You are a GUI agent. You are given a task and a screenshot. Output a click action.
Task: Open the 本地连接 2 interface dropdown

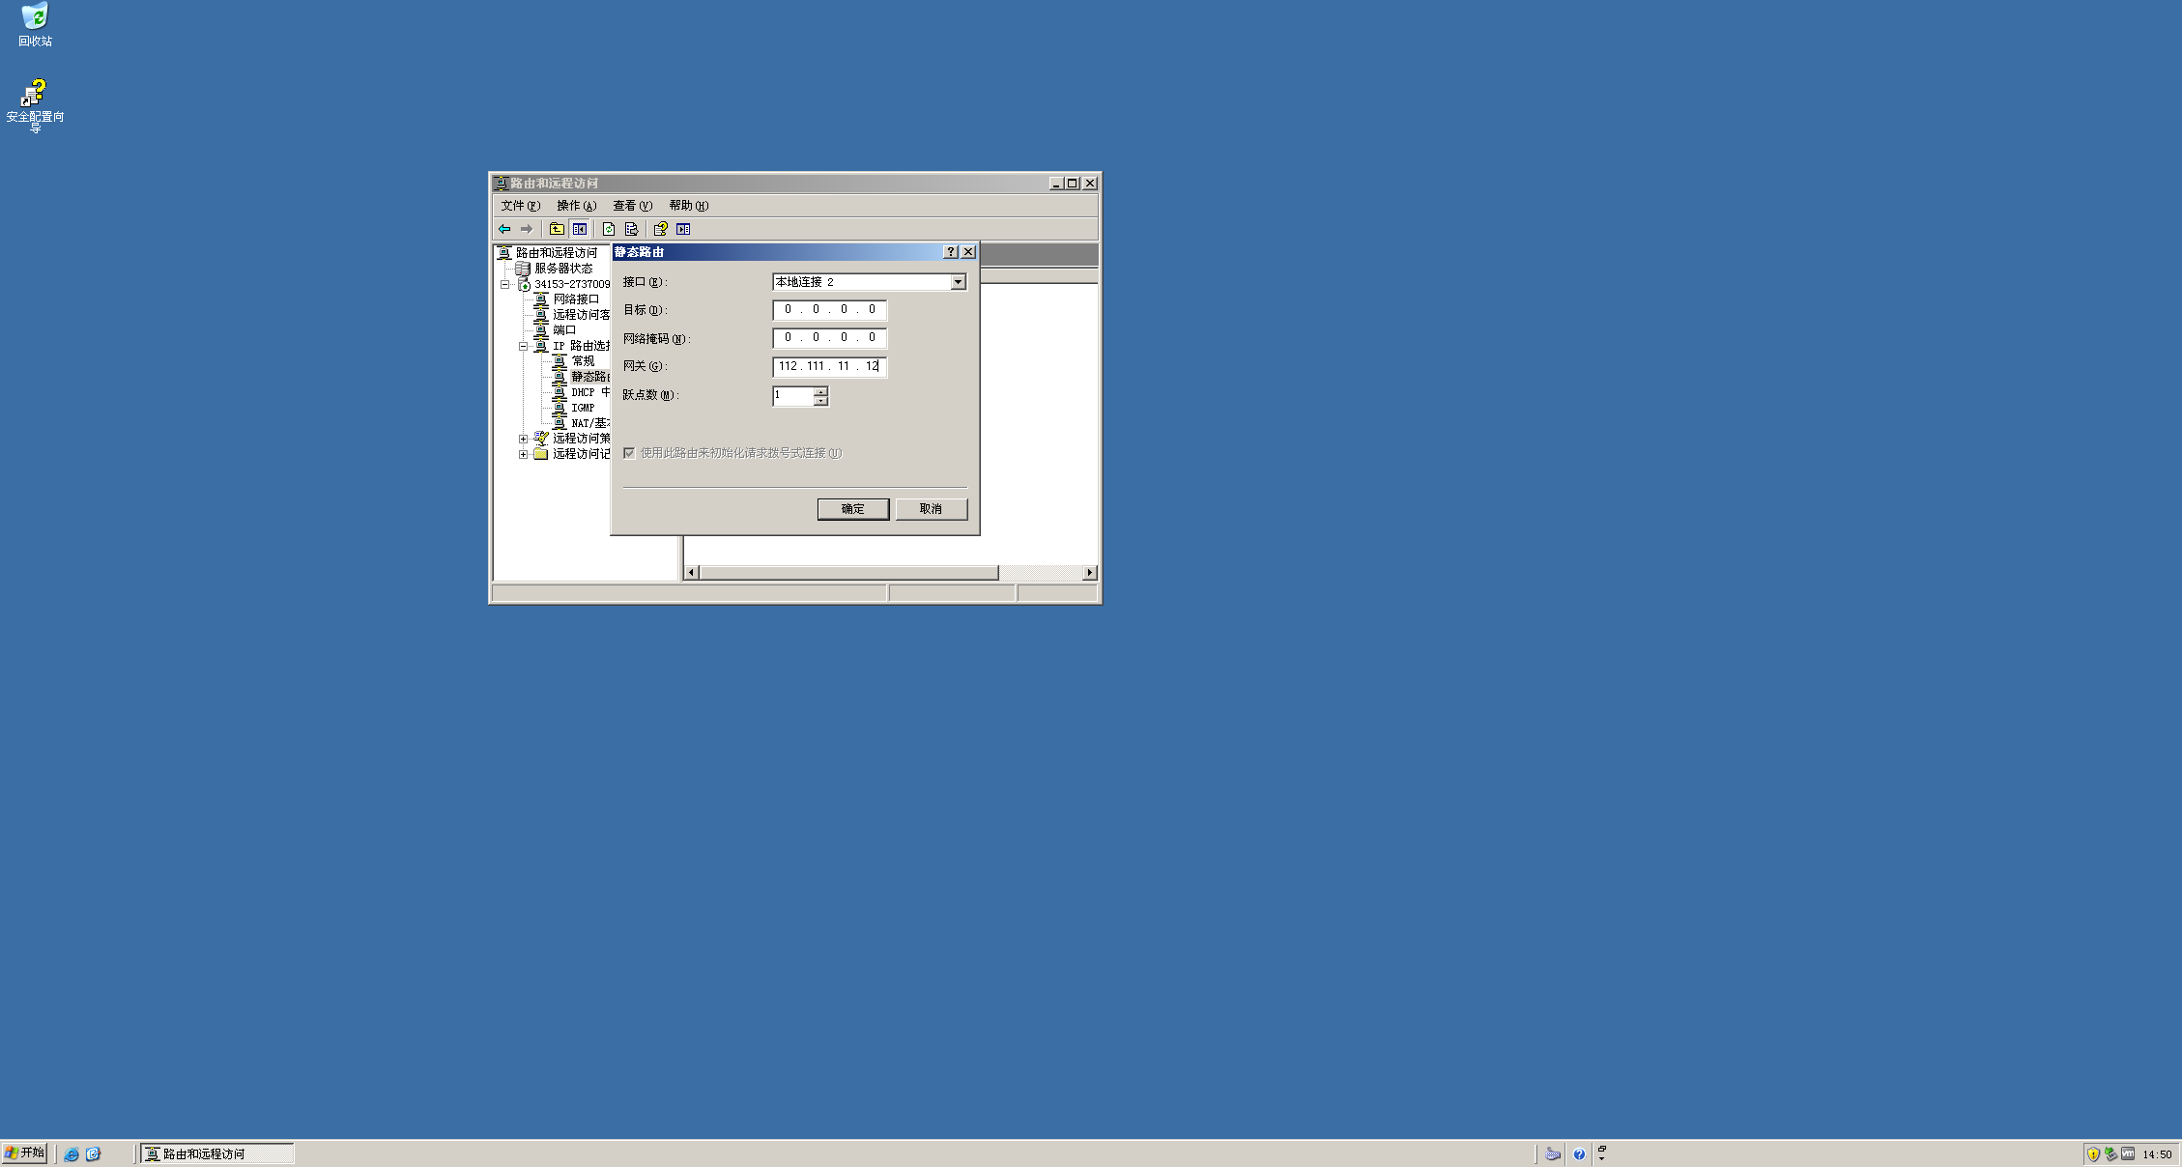(x=958, y=282)
